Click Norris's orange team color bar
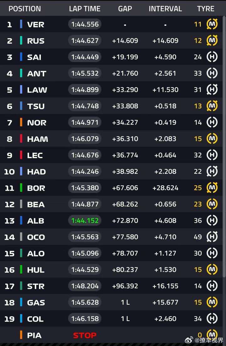The image size is (226, 346). tap(21, 122)
